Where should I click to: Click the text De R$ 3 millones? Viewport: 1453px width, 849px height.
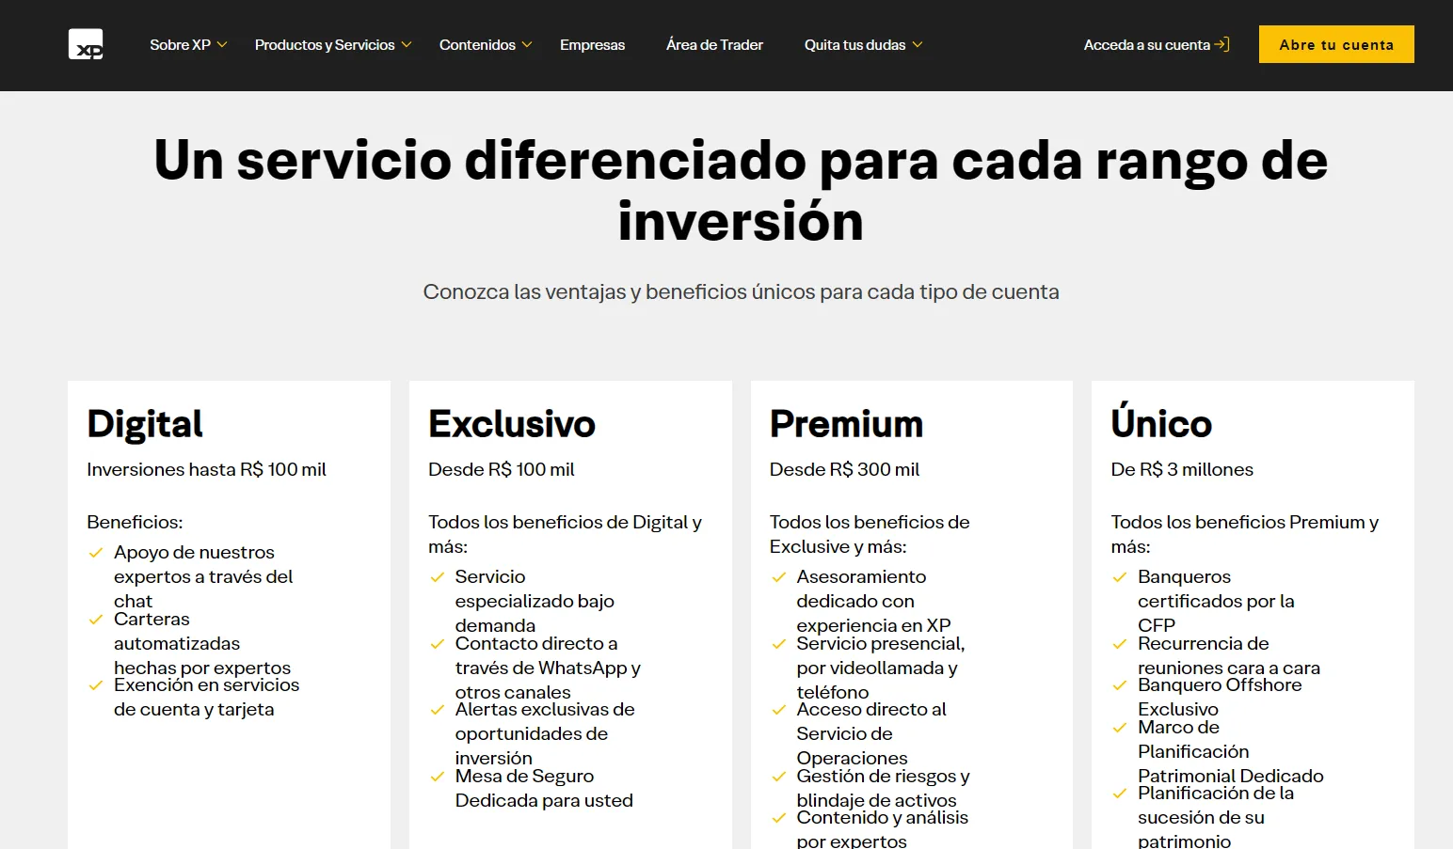1182,469
